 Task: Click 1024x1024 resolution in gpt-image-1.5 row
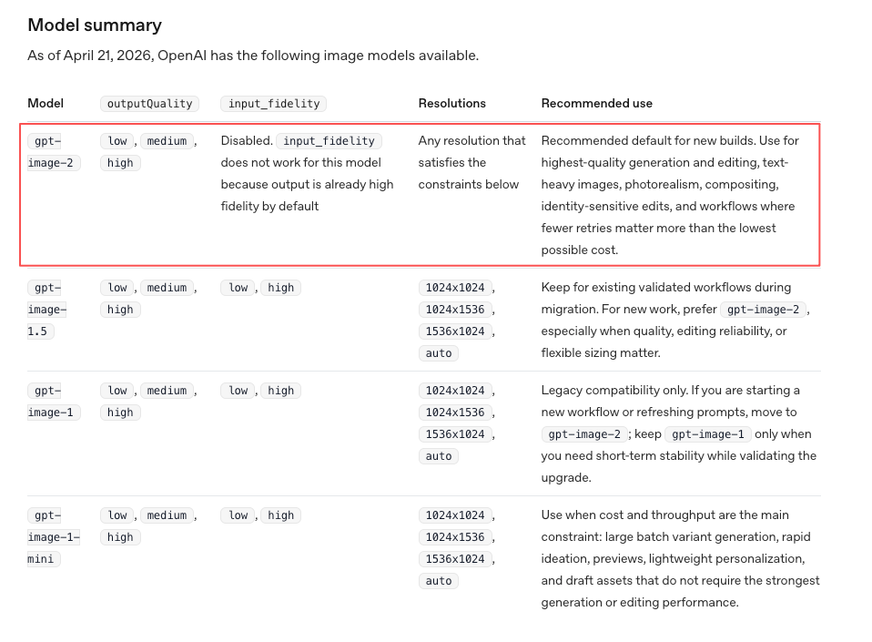pos(455,288)
